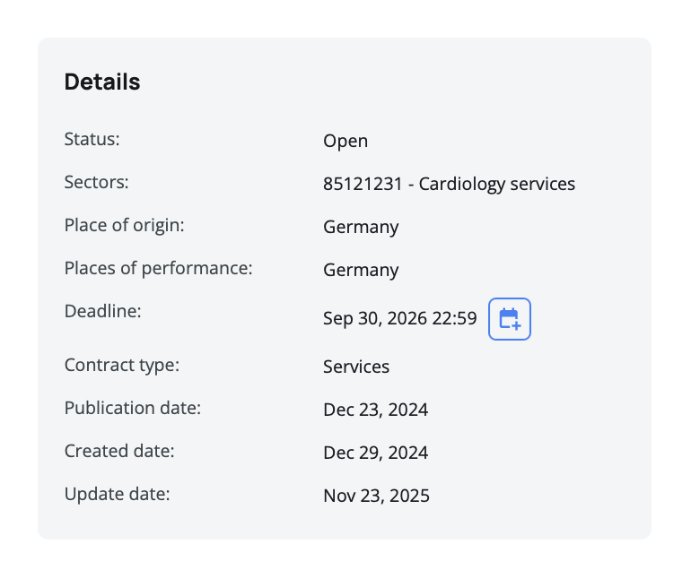
Task: Select the Sep 30, 2026 22:59 deadline
Action: pos(399,318)
